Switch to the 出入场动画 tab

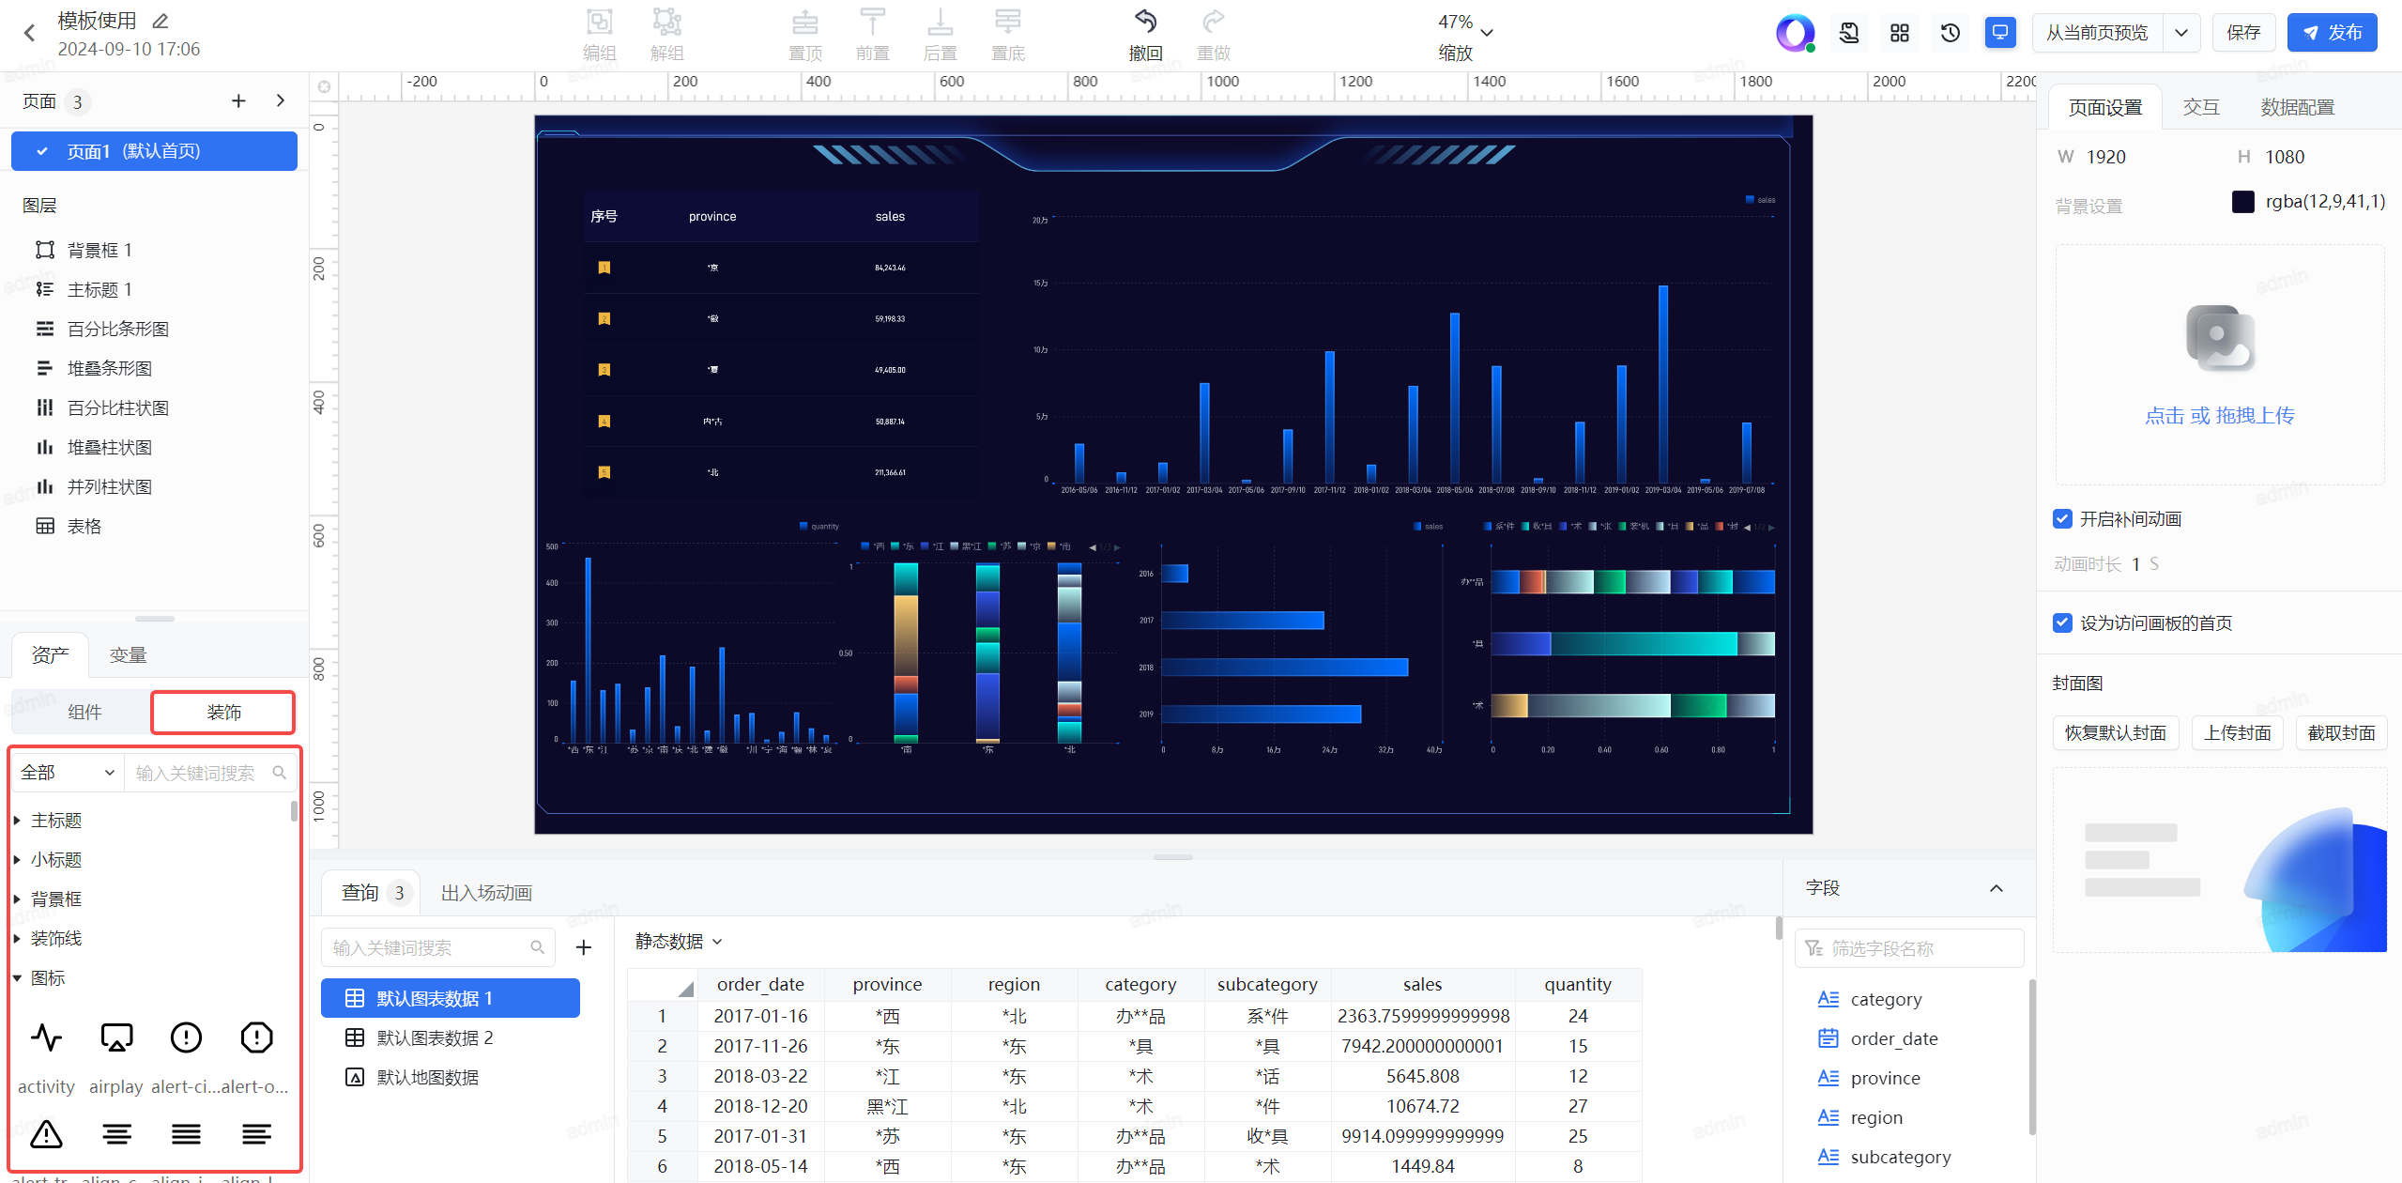point(486,893)
